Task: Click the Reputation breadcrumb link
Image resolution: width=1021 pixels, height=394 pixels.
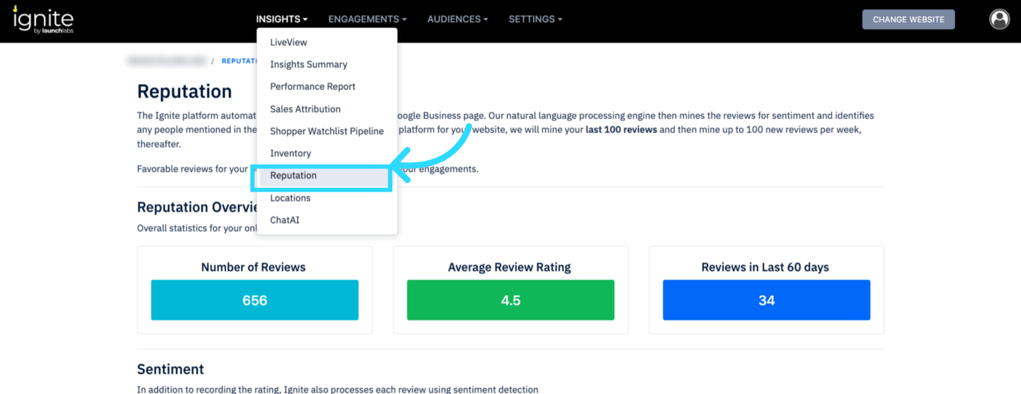Action: point(239,61)
